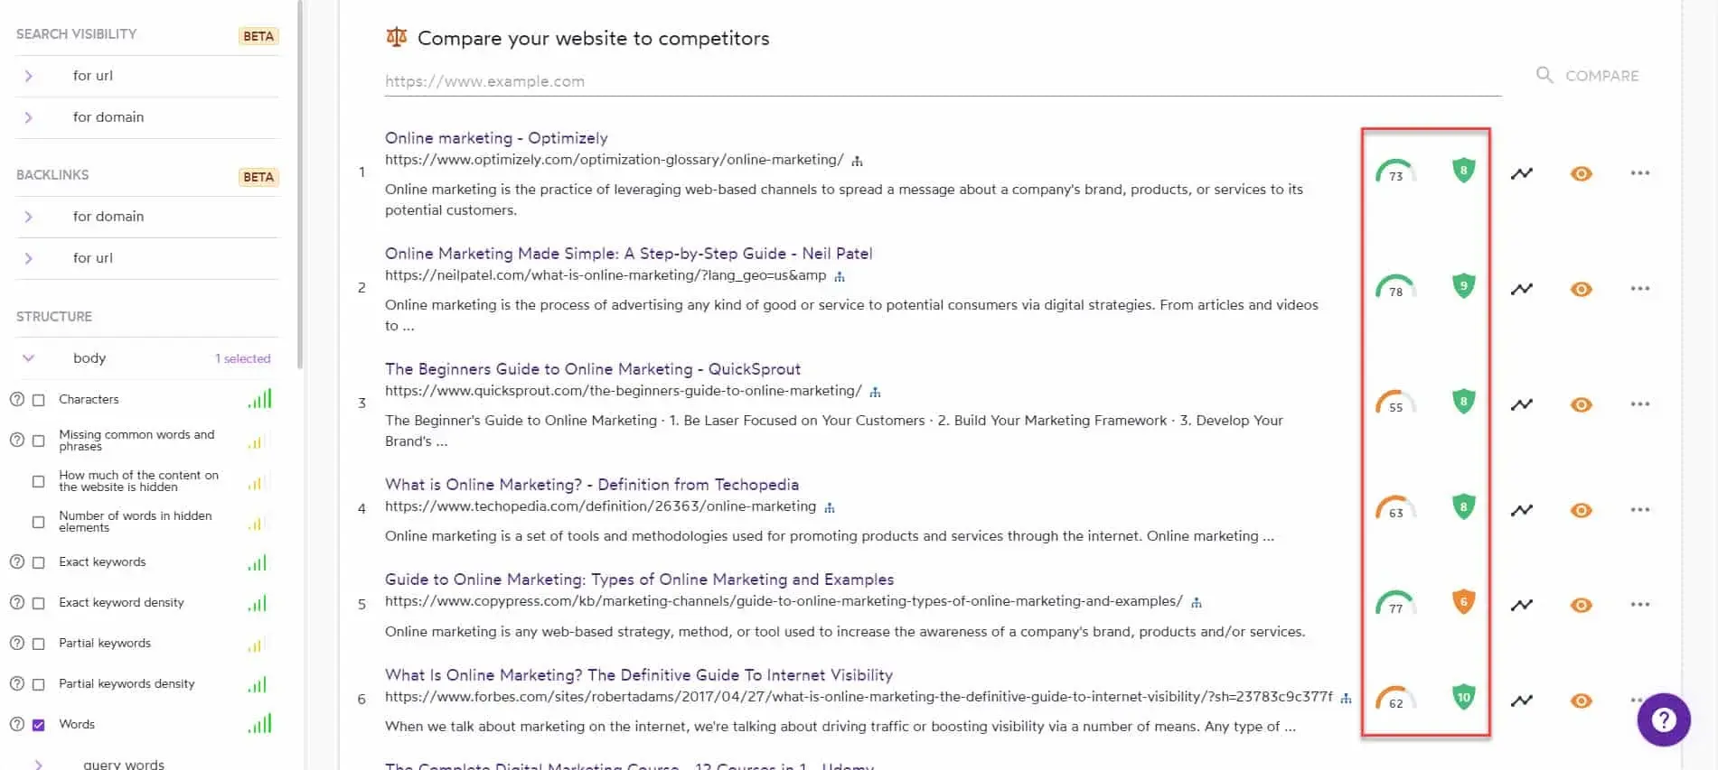This screenshot has height=770, width=1718.
Task: Expand Backlinks for domain section
Action: point(29,217)
